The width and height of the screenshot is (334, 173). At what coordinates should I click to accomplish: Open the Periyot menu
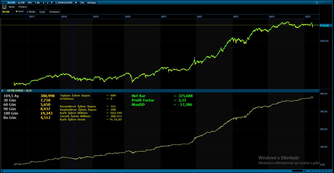pos(23,6)
